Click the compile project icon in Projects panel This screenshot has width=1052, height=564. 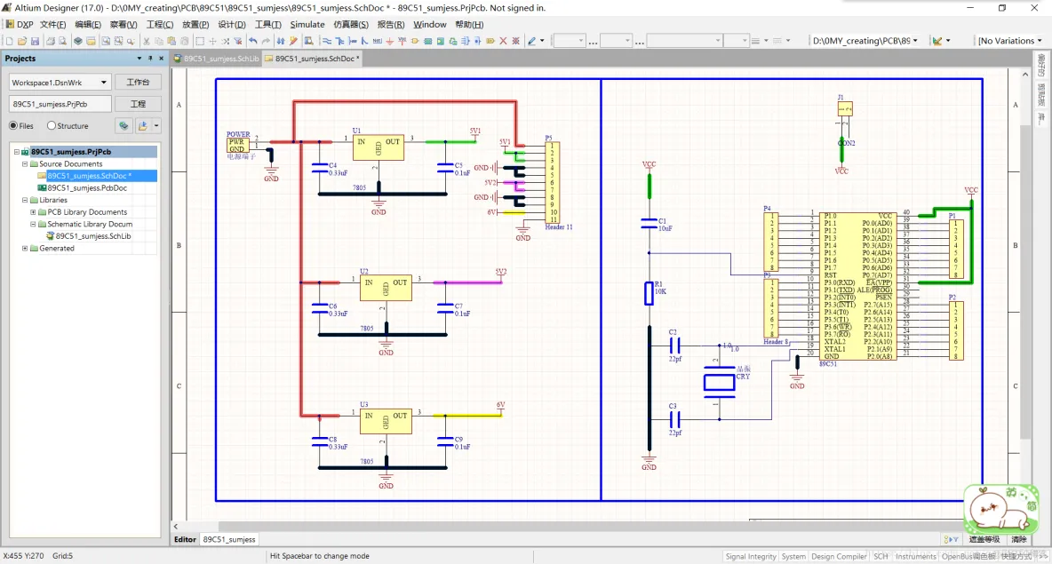[124, 125]
